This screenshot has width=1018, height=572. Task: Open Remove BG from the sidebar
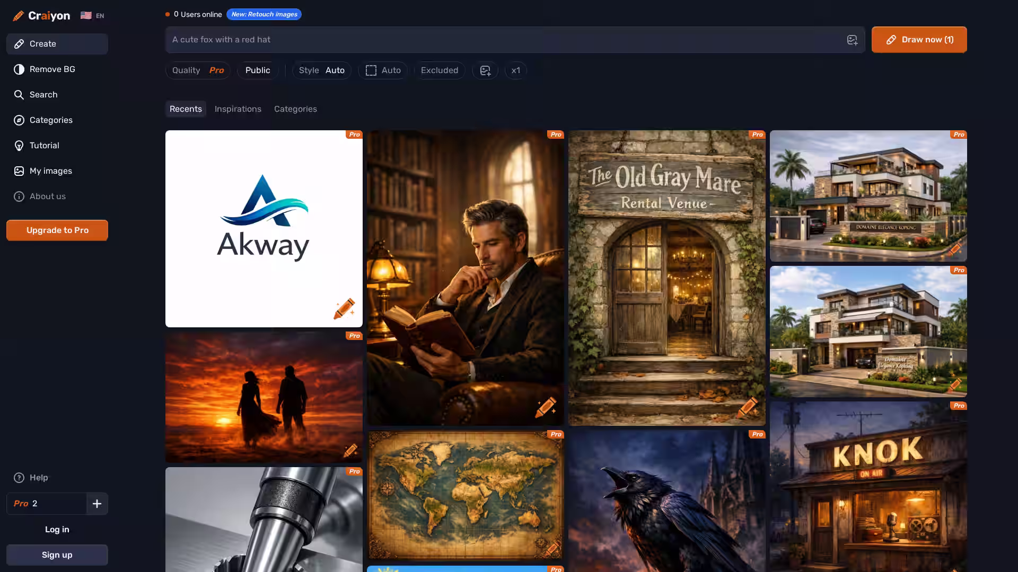click(52, 69)
